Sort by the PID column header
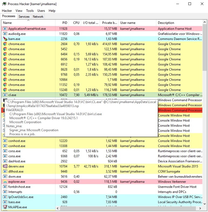208x212 pixels. tap(62, 23)
